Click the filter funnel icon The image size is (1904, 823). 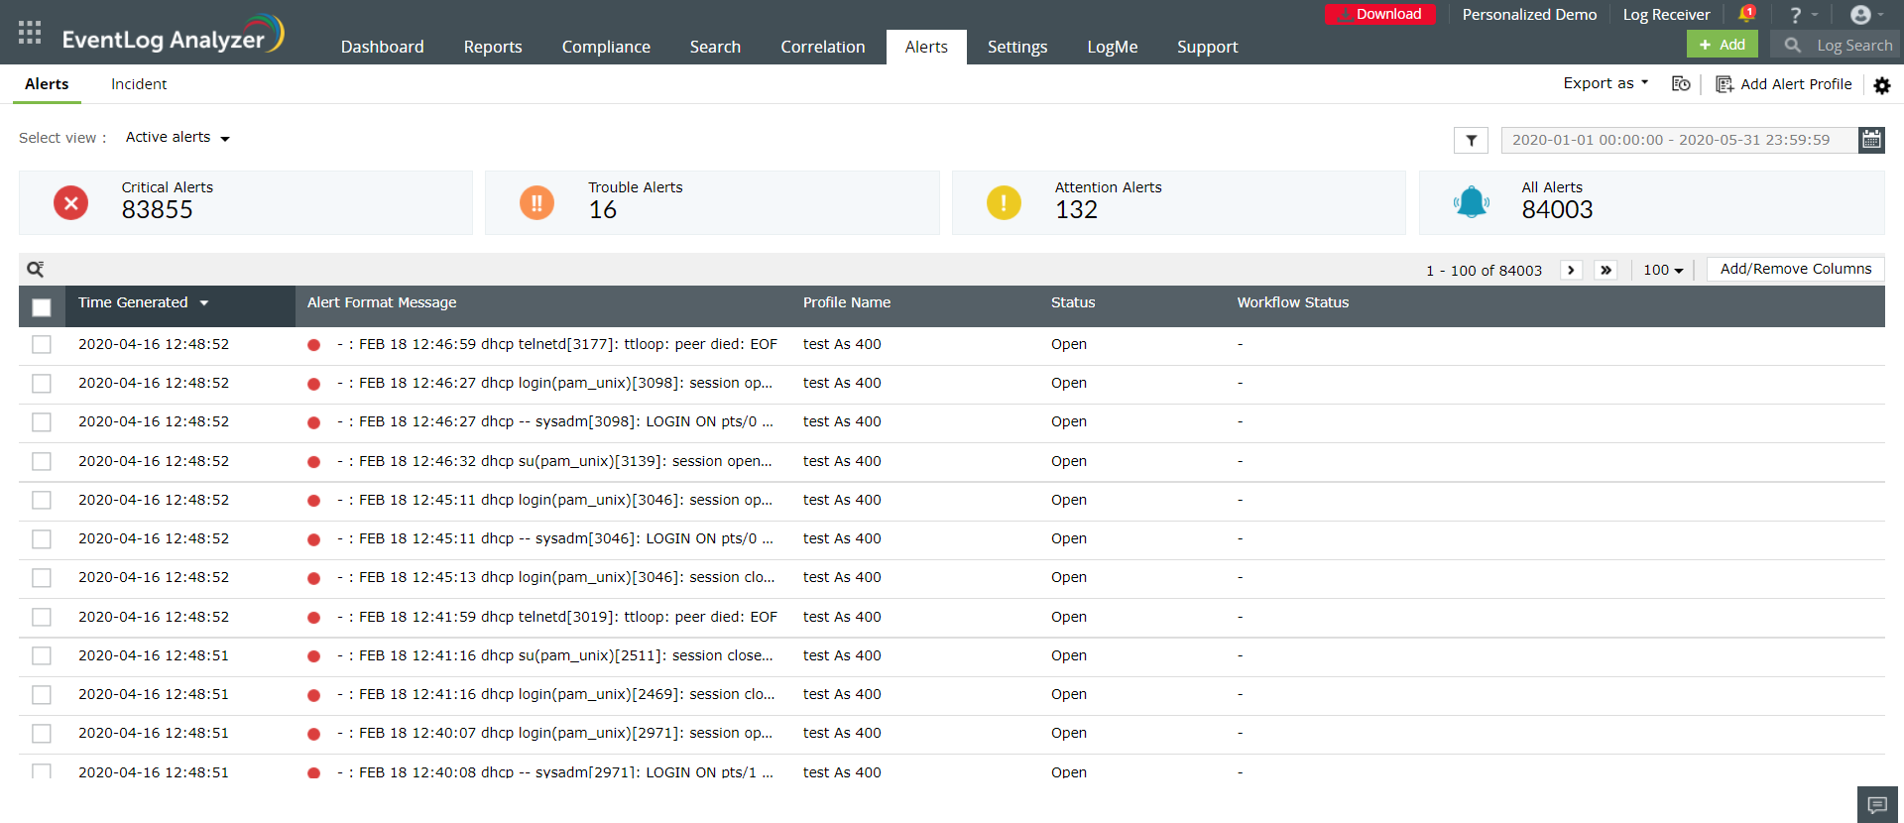pos(1471,141)
